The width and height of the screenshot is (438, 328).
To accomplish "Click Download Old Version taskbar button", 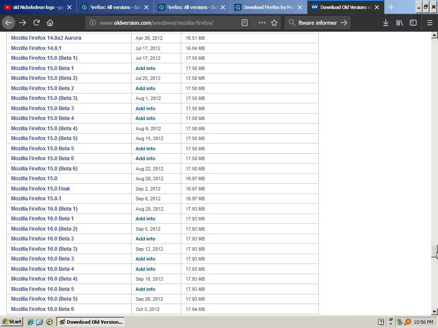I will [x=91, y=322].
